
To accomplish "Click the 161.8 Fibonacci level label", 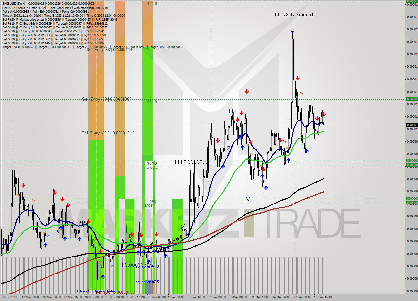I will [x=152, y=163].
